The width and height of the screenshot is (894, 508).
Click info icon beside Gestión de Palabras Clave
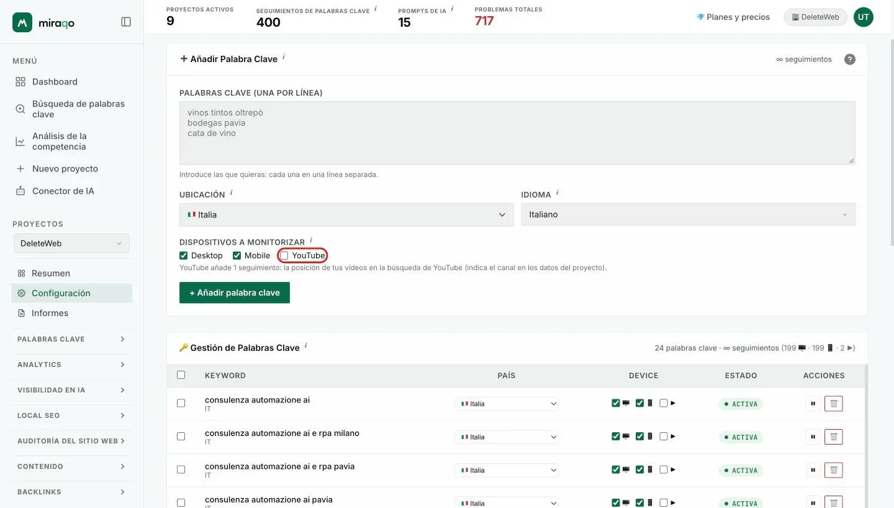click(x=306, y=345)
